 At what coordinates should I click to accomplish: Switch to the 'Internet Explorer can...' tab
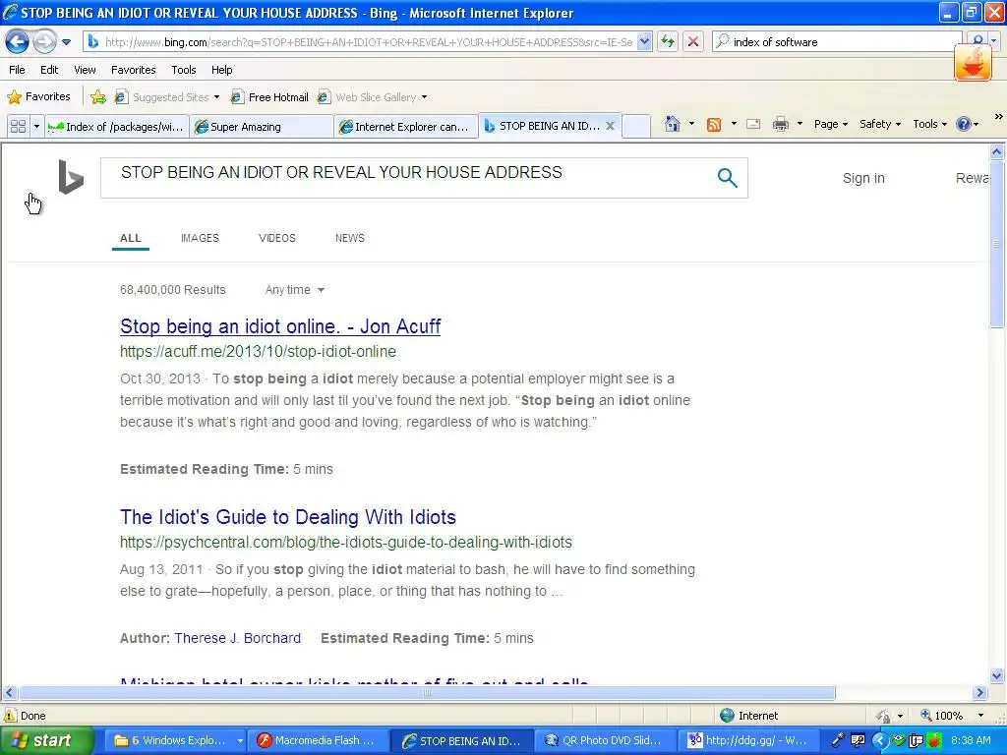pos(406,127)
